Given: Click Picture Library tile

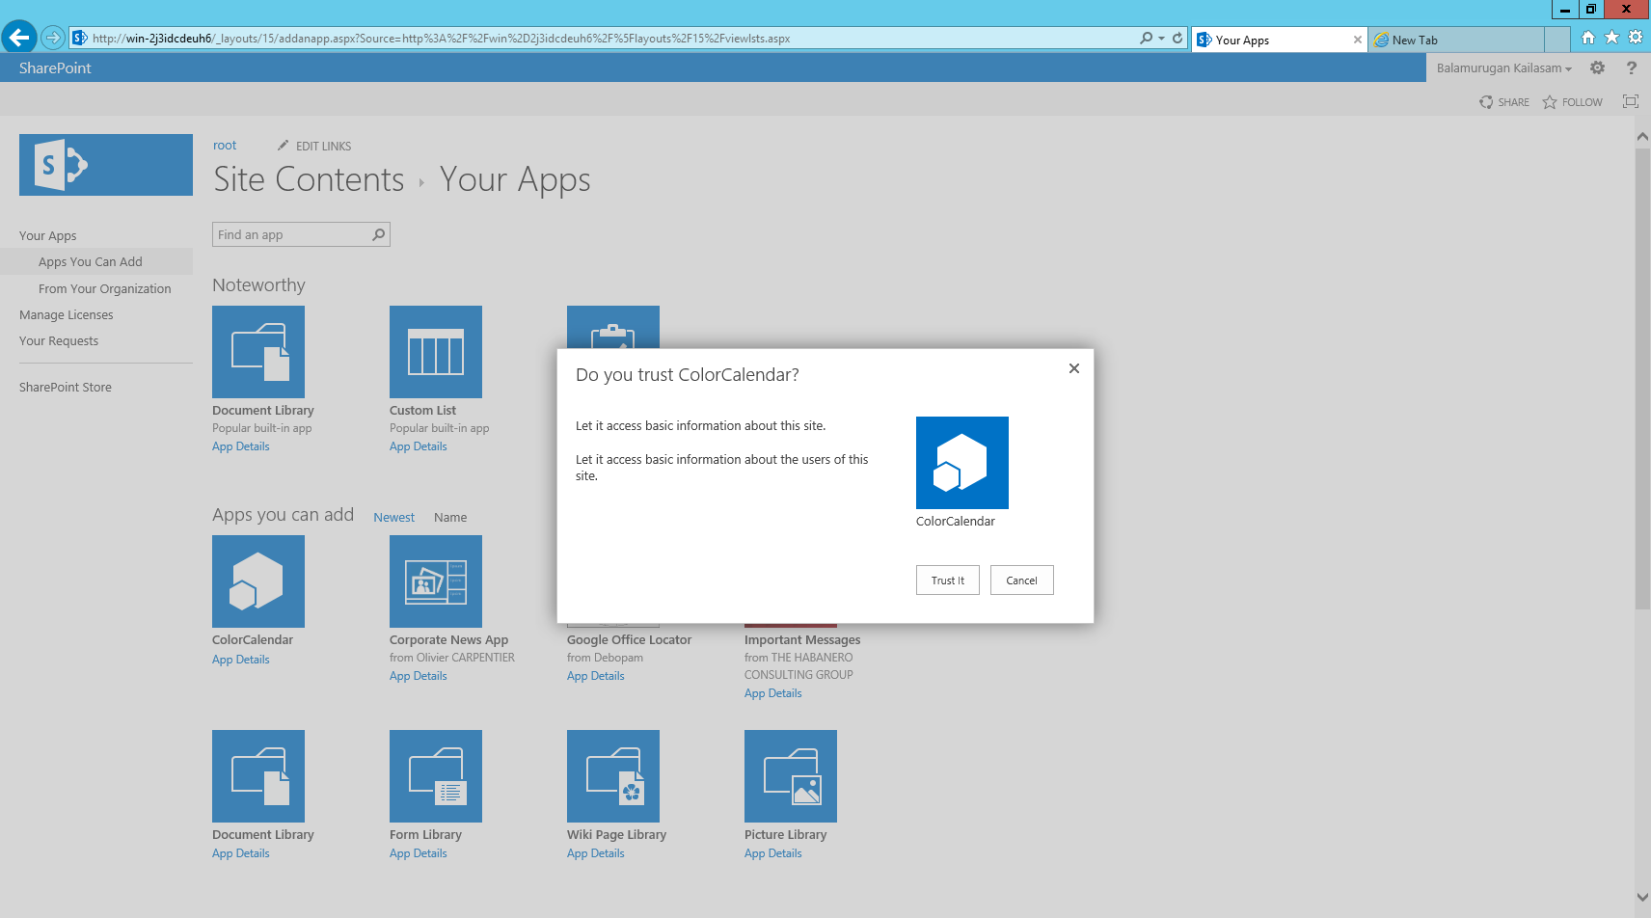Looking at the screenshot, I should (x=791, y=776).
